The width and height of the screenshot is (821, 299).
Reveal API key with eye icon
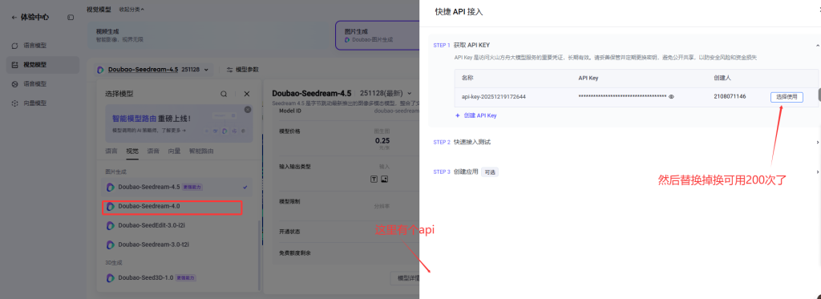click(671, 97)
